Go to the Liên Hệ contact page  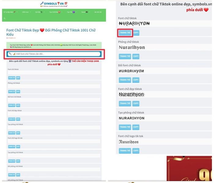[x=98, y=12]
